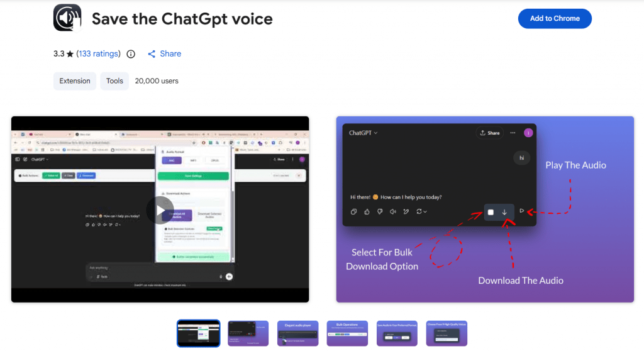Image resolution: width=644 pixels, height=351 pixels.
Task: Click the Share button in ChatGPT screenshot
Action: [490, 133]
